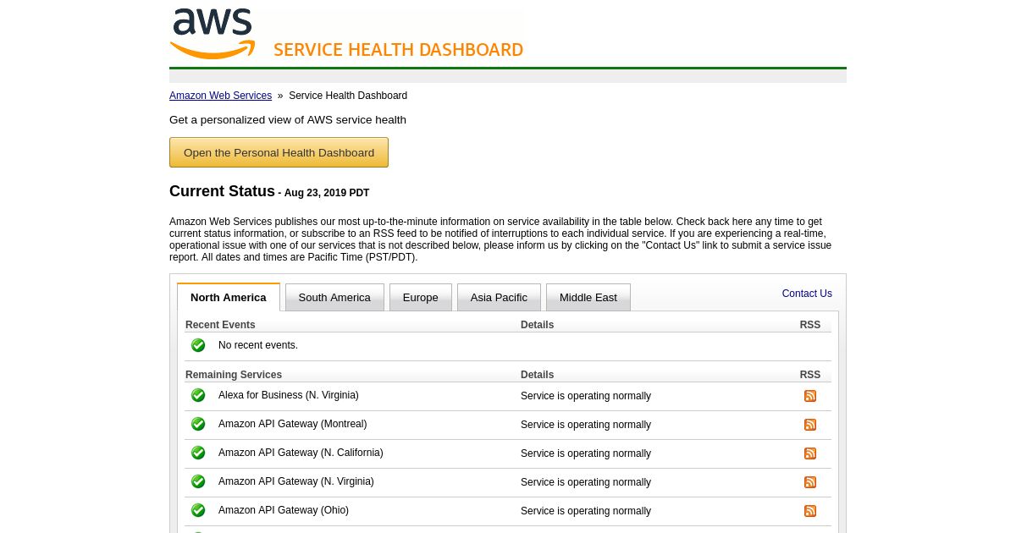Click 'Service Health Dashboard' breadcrumb text
The width and height of the screenshot is (1016, 533).
[348, 96]
